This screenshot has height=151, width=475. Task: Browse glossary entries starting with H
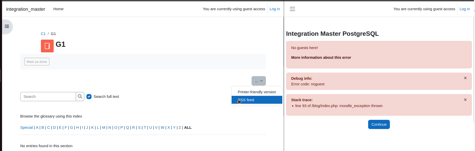click(x=77, y=127)
